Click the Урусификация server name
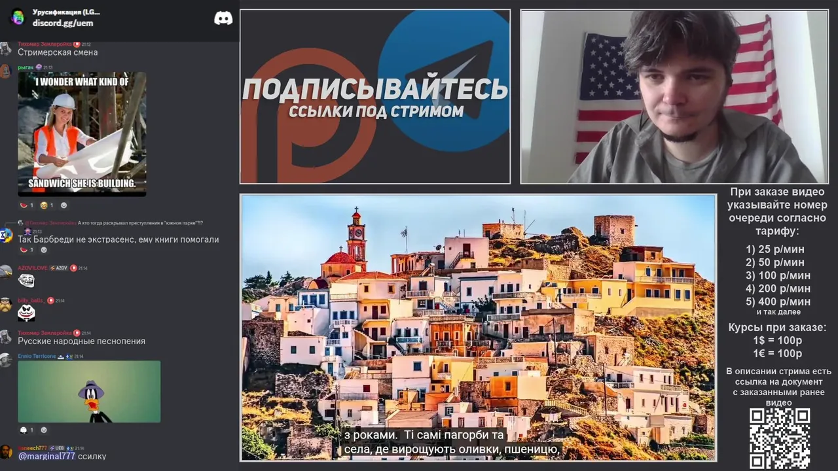Viewport: 838px width, 471px height. (x=66, y=12)
